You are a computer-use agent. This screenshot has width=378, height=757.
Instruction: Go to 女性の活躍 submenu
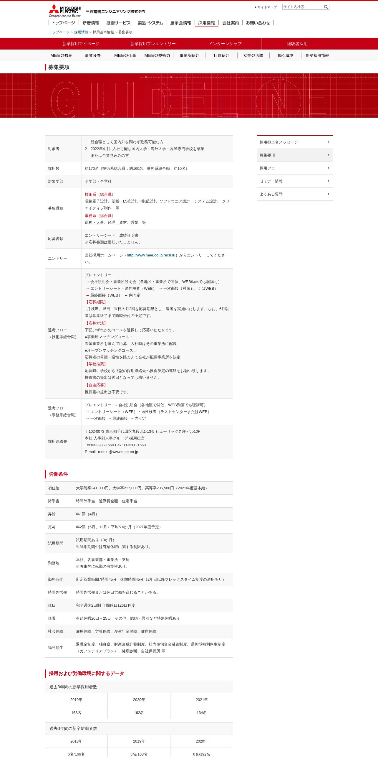point(253,55)
